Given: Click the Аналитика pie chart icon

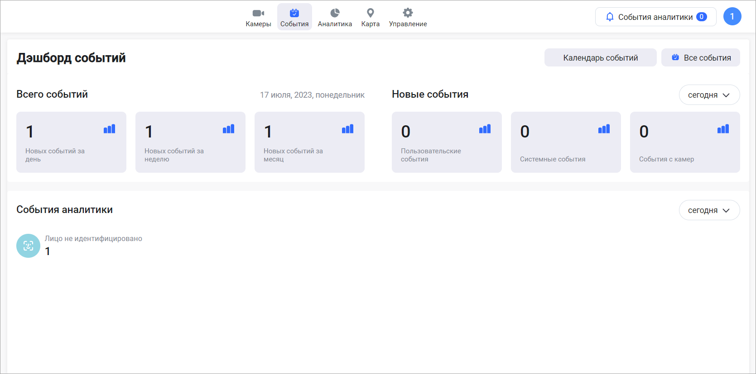Looking at the screenshot, I should coord(335,13).
